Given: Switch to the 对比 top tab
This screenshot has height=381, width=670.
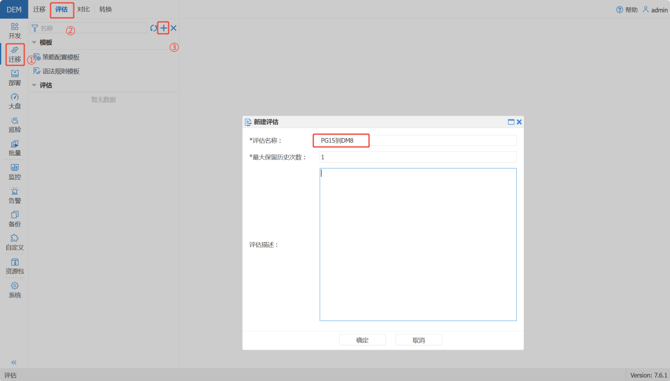Looking at the screenshot, I should pyautogui.click(x=83, y=9).
